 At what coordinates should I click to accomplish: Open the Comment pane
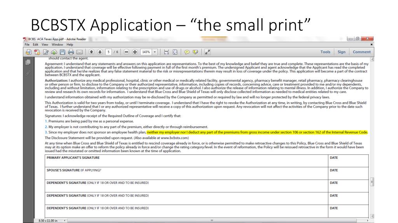[361, 52]
